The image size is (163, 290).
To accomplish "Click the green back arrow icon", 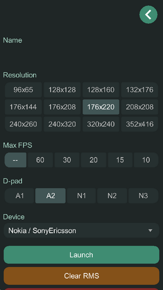I will tap(149, 14).
